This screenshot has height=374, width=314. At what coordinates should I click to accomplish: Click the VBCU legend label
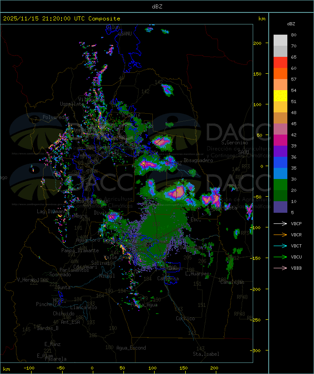[x=296, y=257]
